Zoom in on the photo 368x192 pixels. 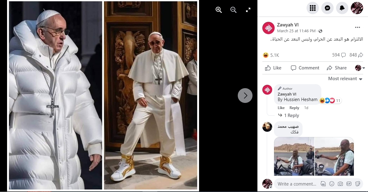(219, 10)
